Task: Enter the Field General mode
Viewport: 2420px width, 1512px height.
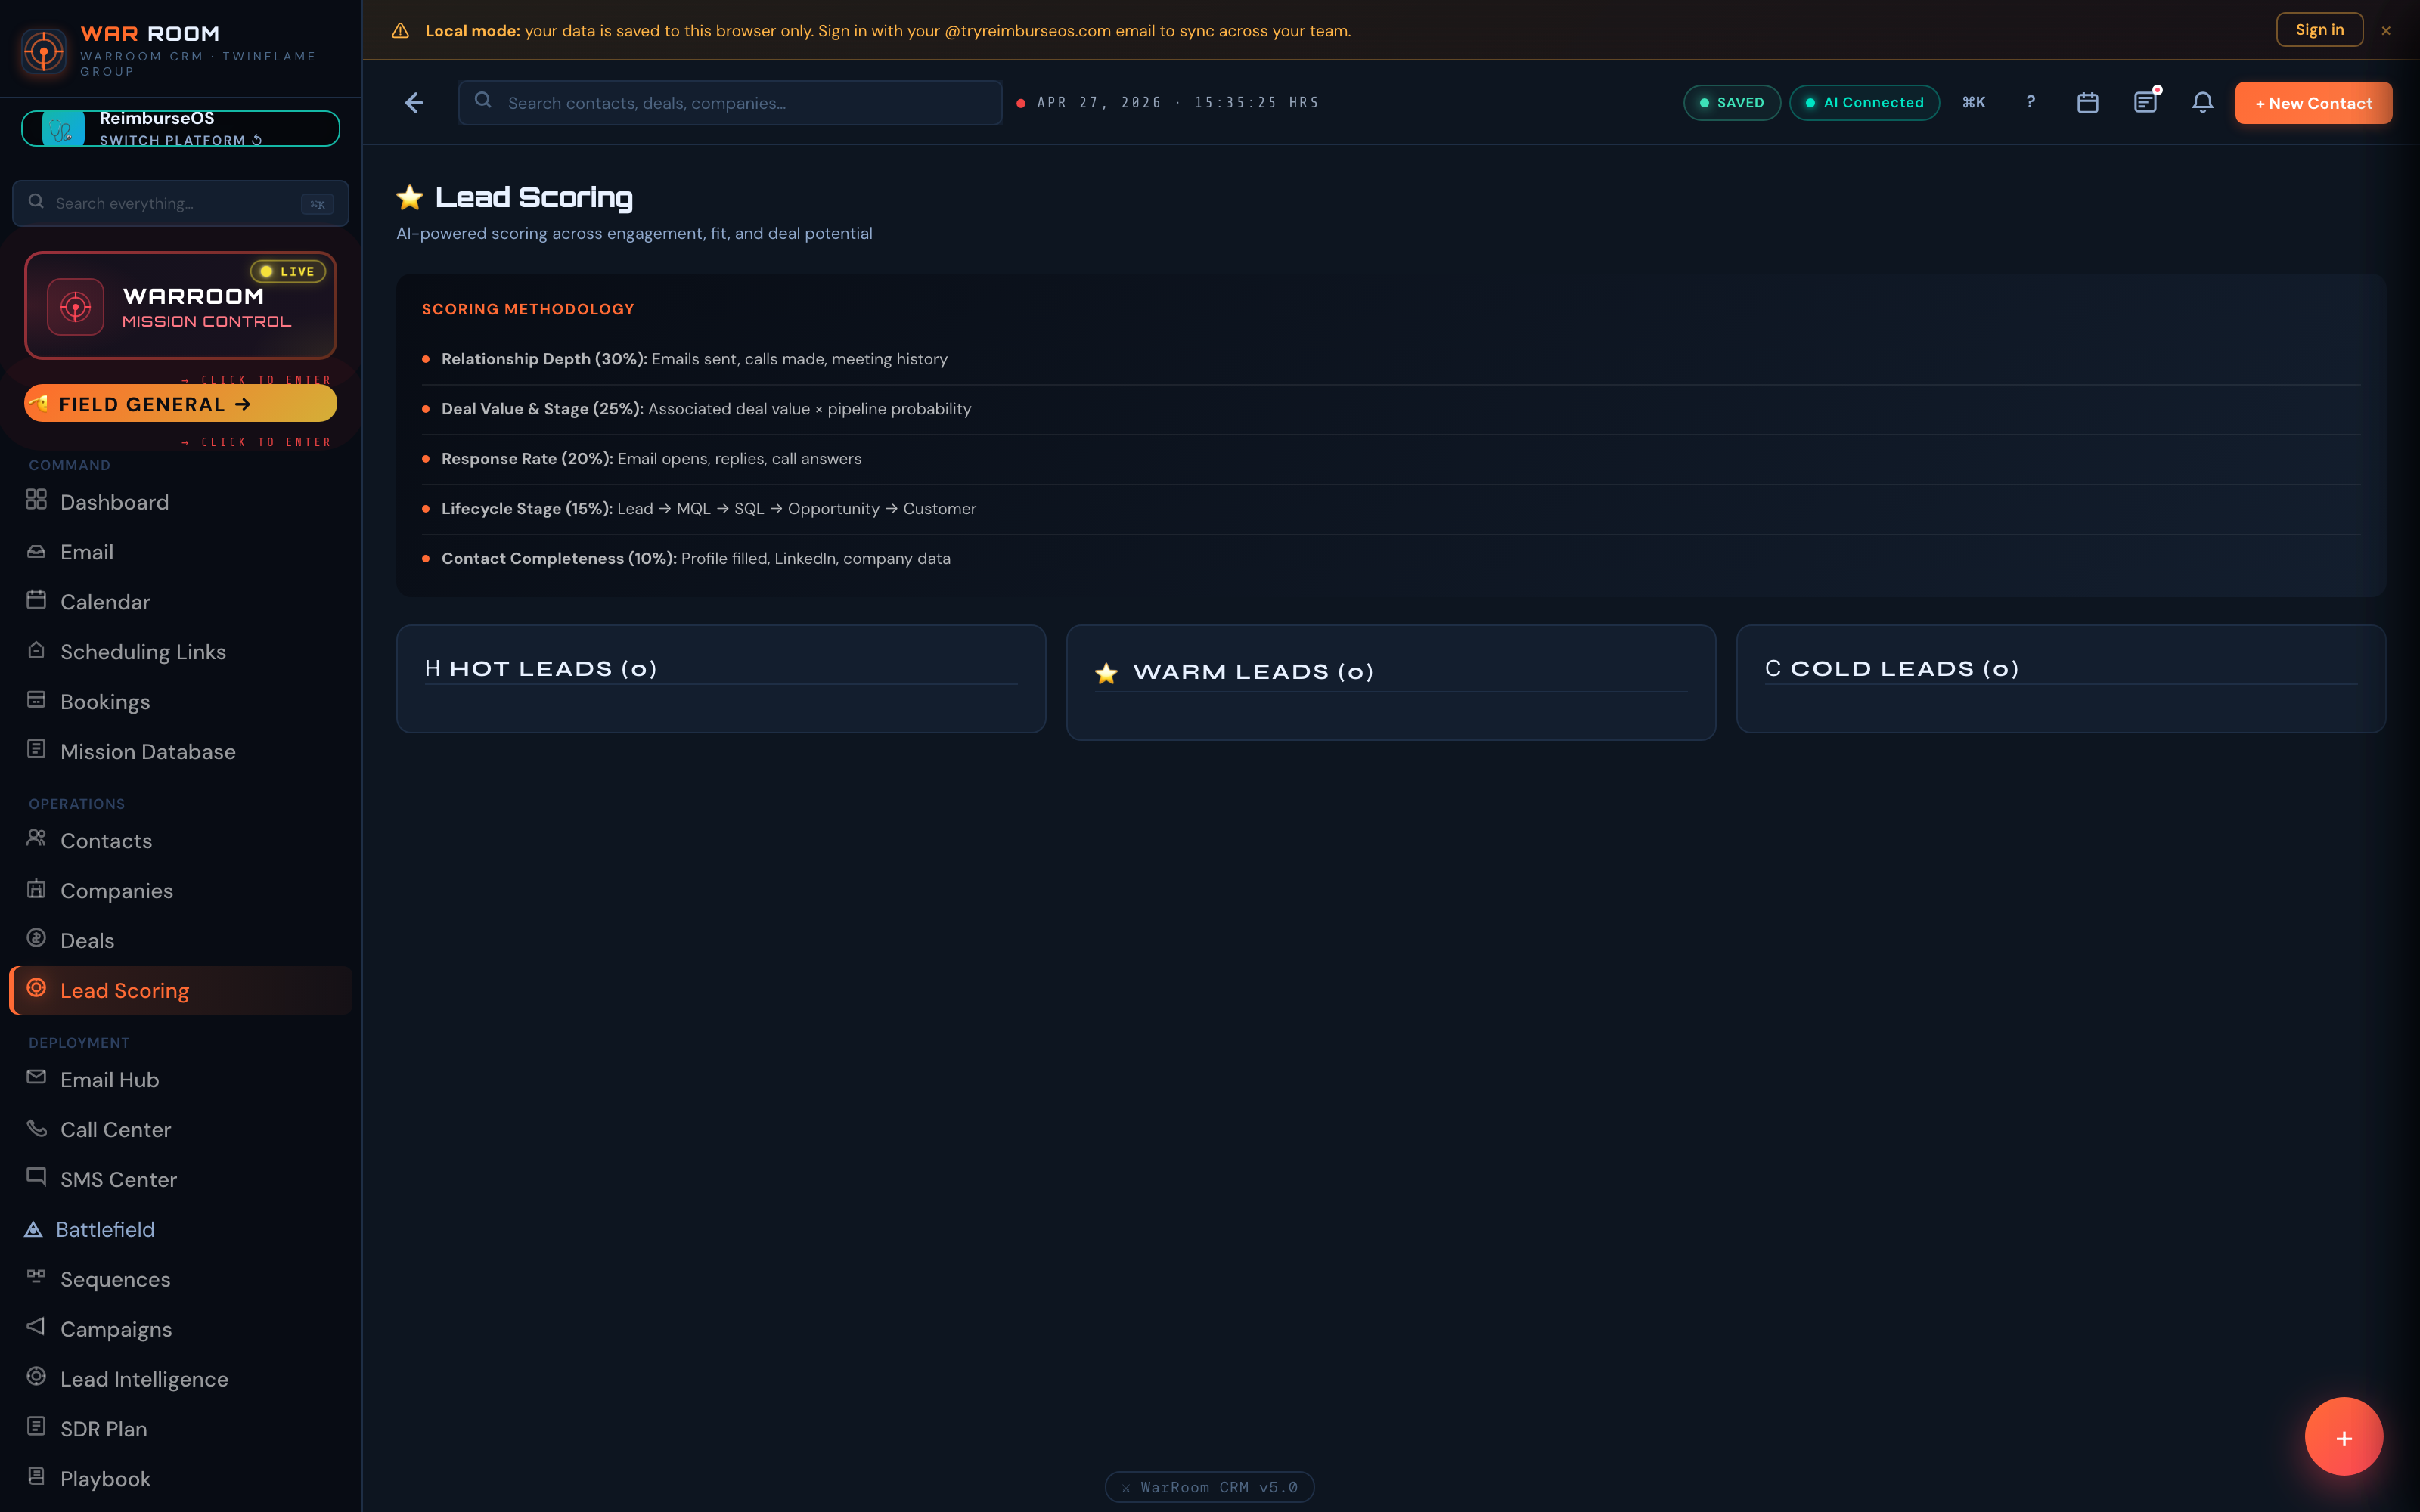Action: click(181, 404)
